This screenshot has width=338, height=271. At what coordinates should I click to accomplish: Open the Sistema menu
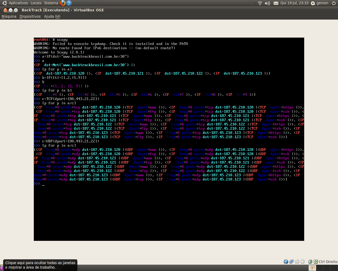pos(51,3)
